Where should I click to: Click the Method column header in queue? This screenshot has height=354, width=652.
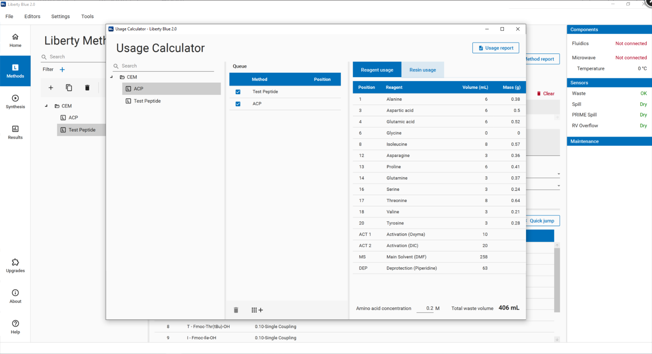(x=259, y=79)
